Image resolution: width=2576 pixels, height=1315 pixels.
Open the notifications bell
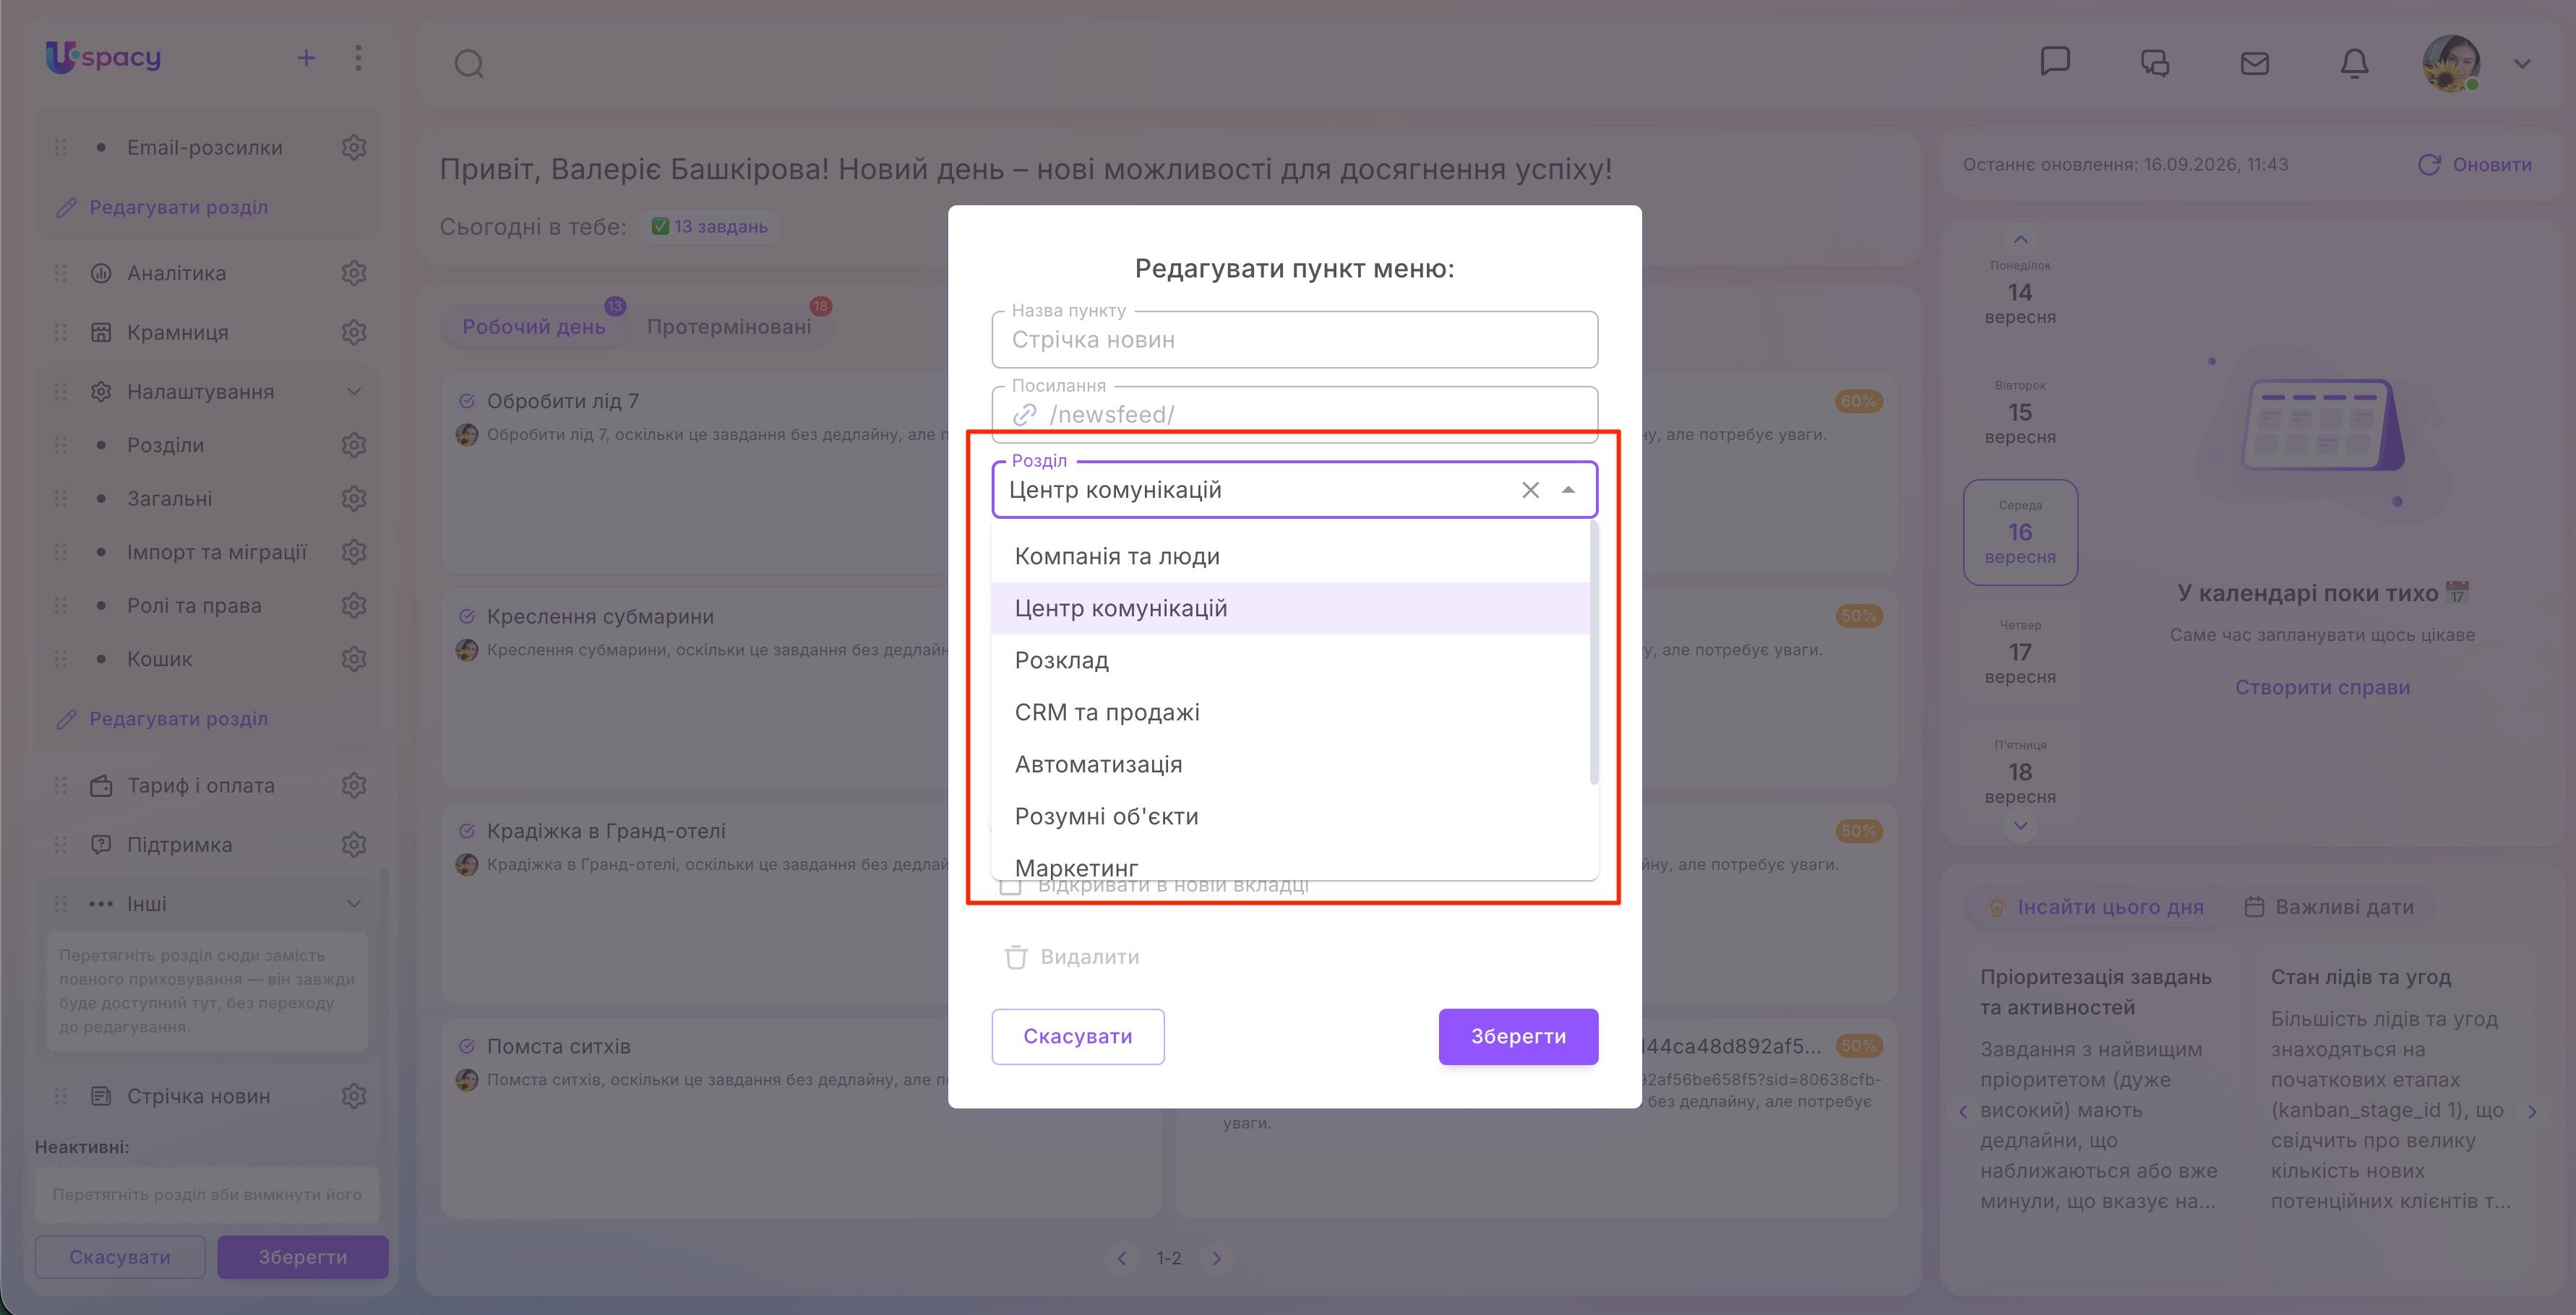(2355, 64)
